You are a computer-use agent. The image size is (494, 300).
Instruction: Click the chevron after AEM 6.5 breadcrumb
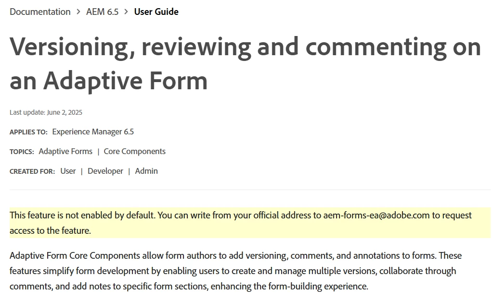(126, 12)
